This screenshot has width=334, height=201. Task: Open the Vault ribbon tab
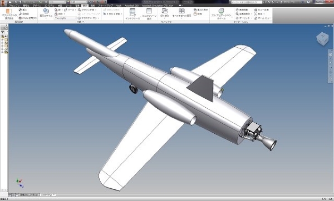coord(119,6)
